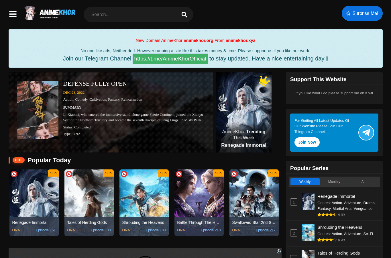Open Battle Through The Heavens Episode 213 card

(x=199, y=203)
